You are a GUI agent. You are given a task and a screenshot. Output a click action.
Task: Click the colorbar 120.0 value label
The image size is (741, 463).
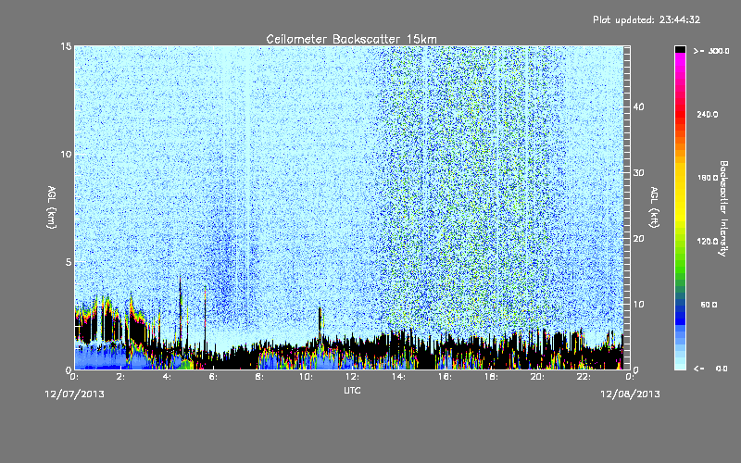(708, 242)
